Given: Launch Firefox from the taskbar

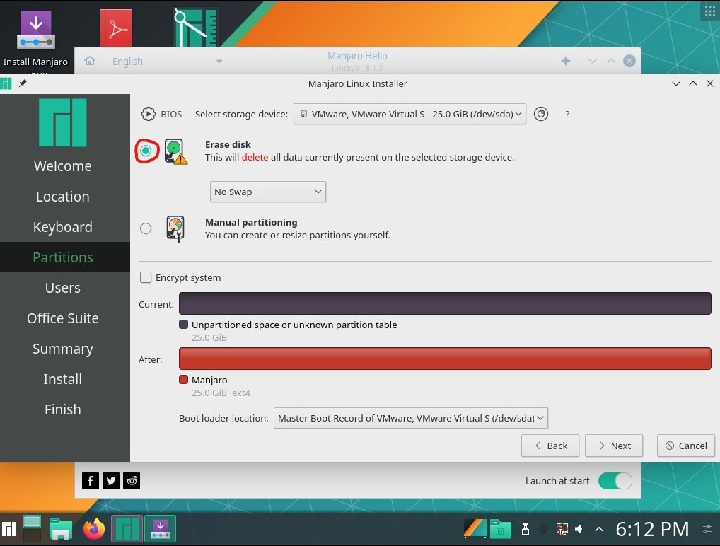Looking at the screenshot, I should click(94, 529).
